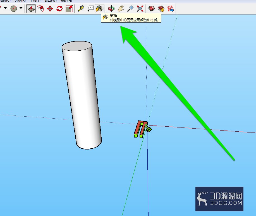
Task: Select the Zoom magnifier tool
Action: [x=130, y=9]
